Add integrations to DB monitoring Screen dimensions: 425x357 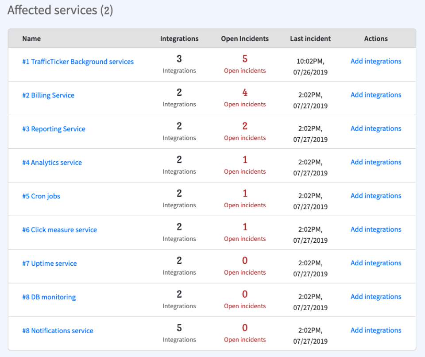coord(376,297)
